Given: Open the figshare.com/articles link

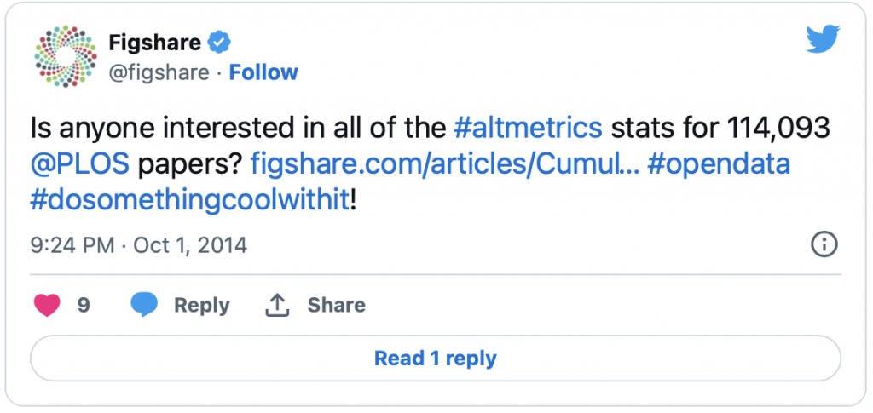Looking at the screenshot, I should [x=444, y=164].
